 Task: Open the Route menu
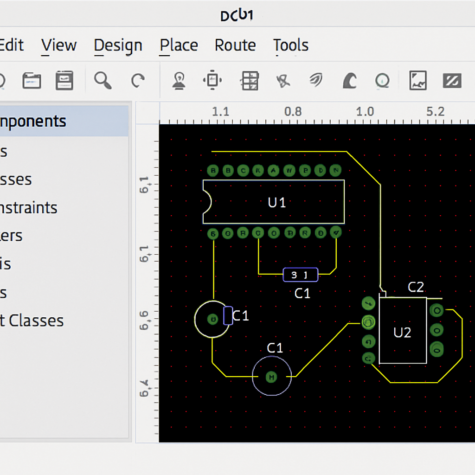(x=235, y=45)
